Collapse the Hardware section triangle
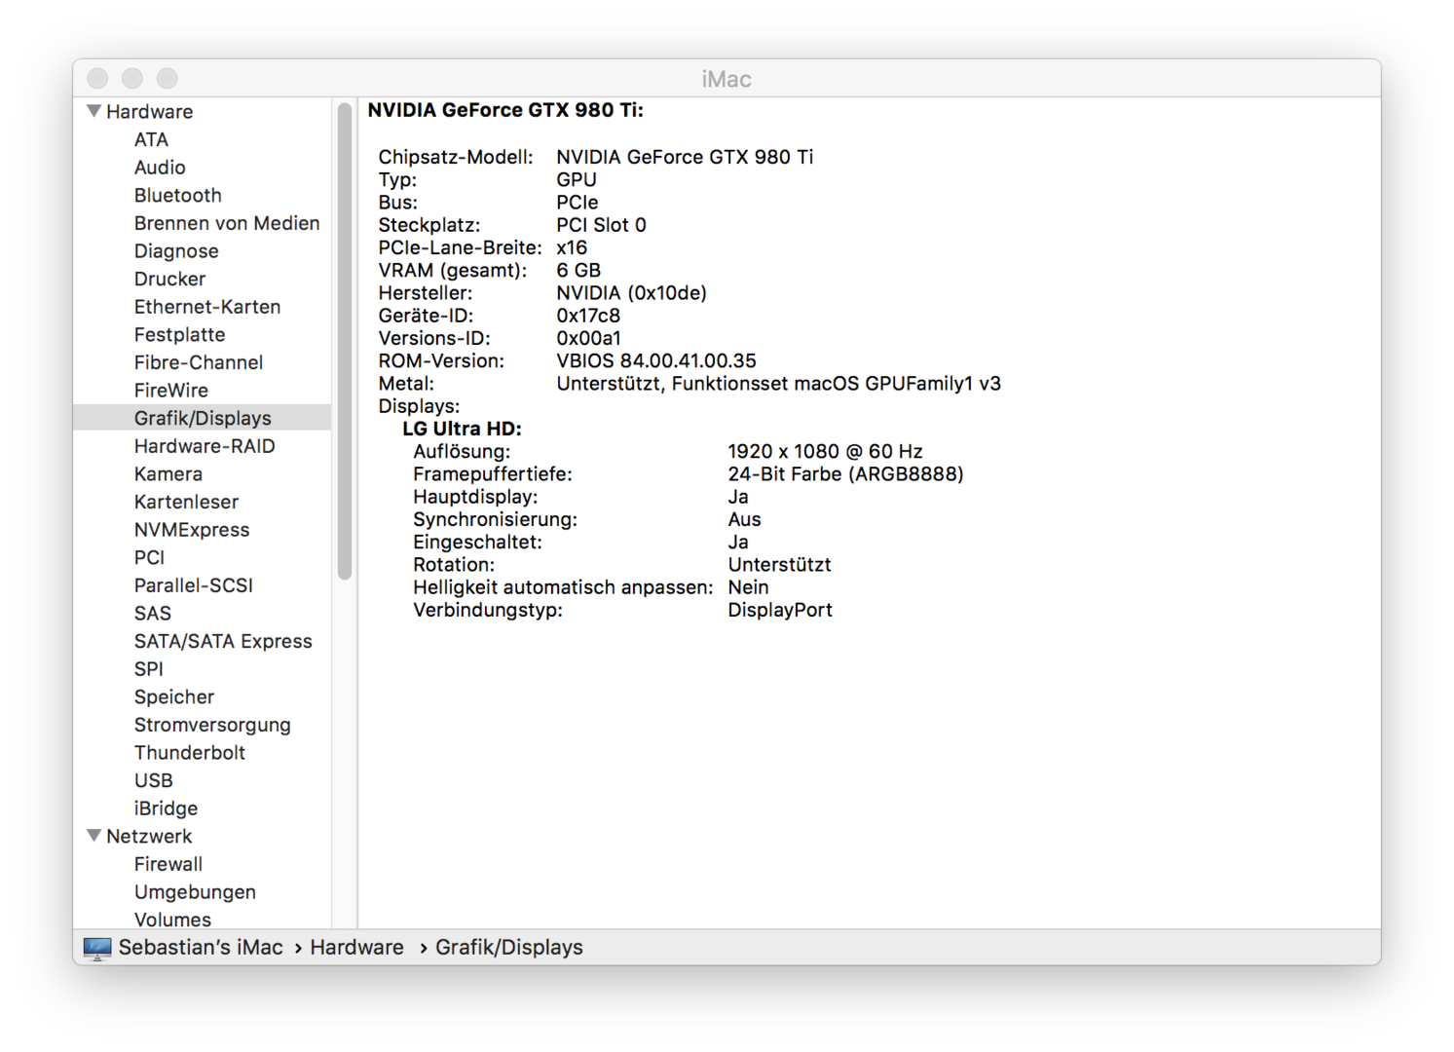This screenshot has height=1052, width=1454. click(x=94, y=111)
